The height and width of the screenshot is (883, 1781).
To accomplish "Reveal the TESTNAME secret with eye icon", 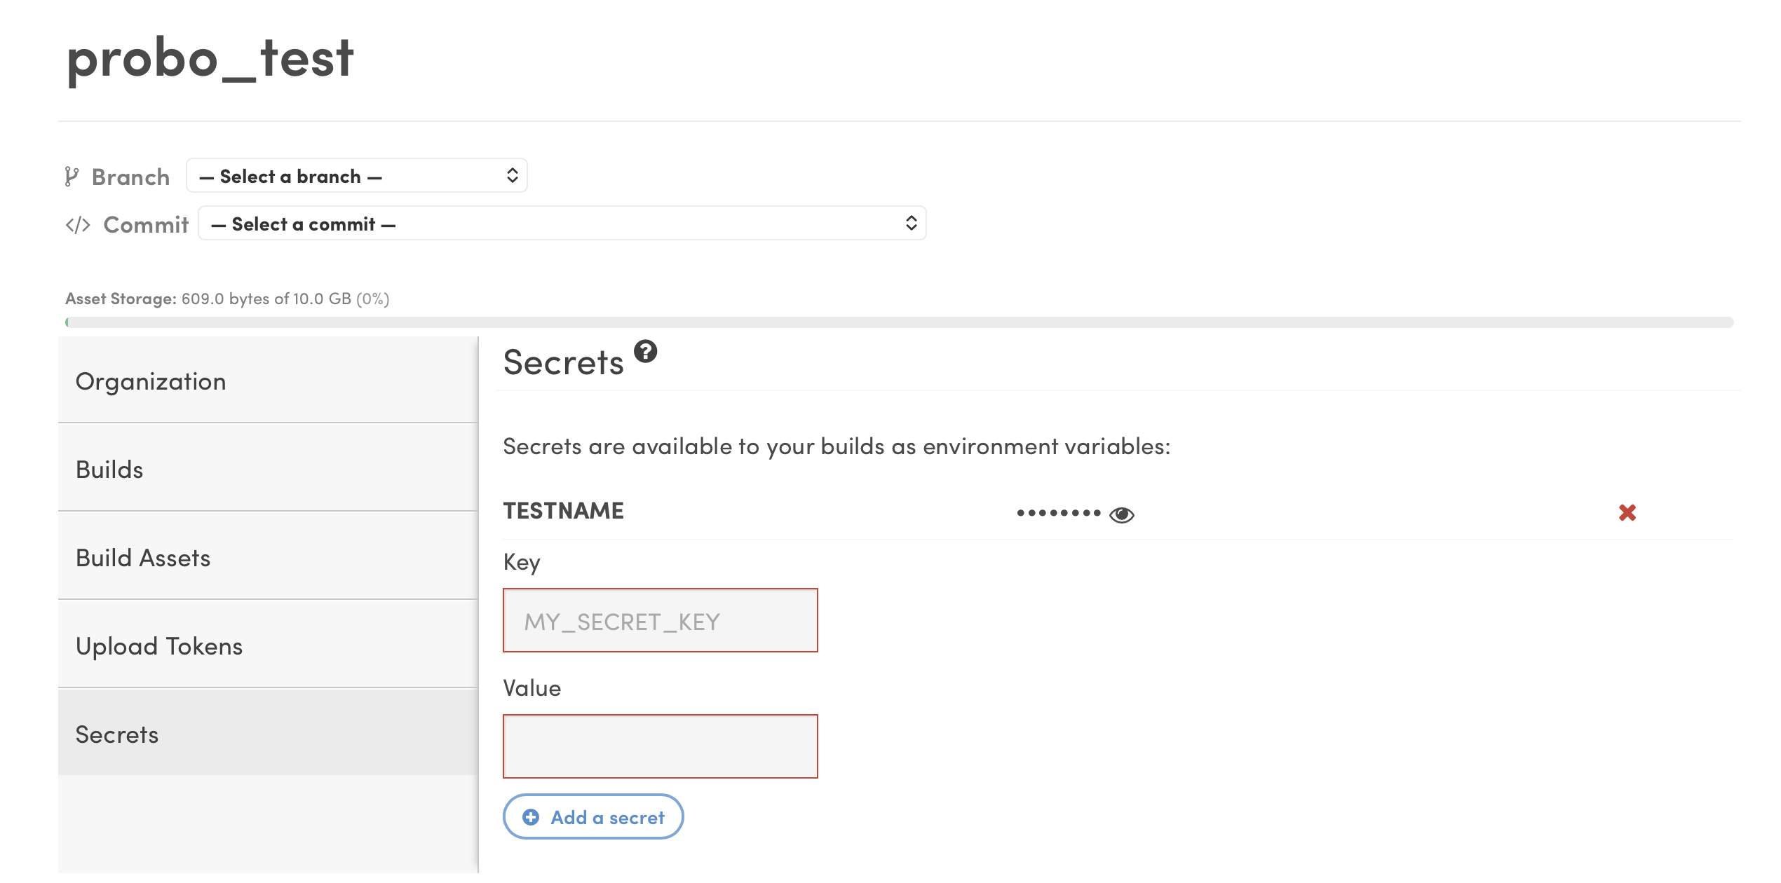I will (1121, 514).
